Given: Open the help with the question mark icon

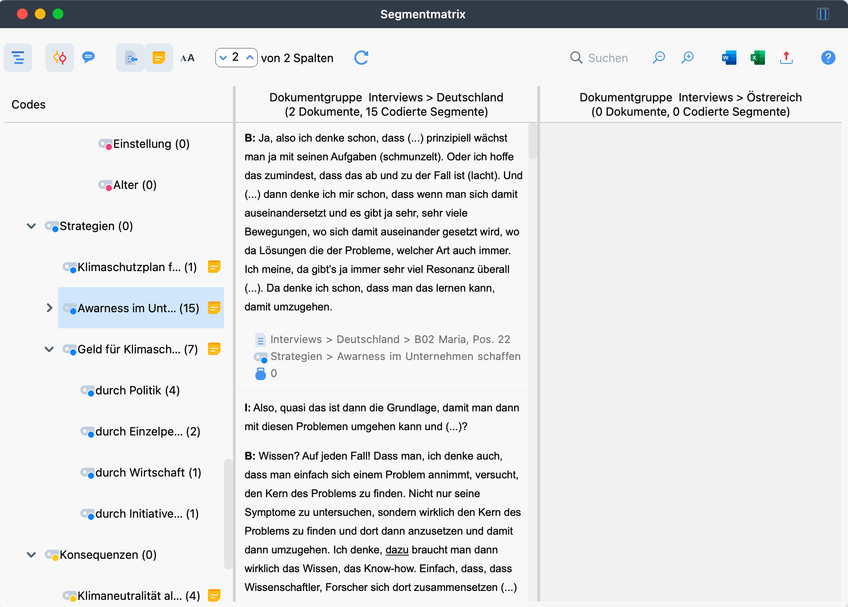Looking at the screenshot, I should pyautogui.click(x=828, y=58).
